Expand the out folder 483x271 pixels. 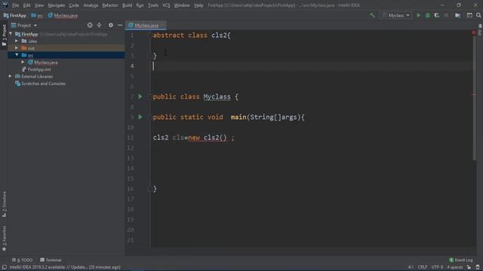click(17, 48)
